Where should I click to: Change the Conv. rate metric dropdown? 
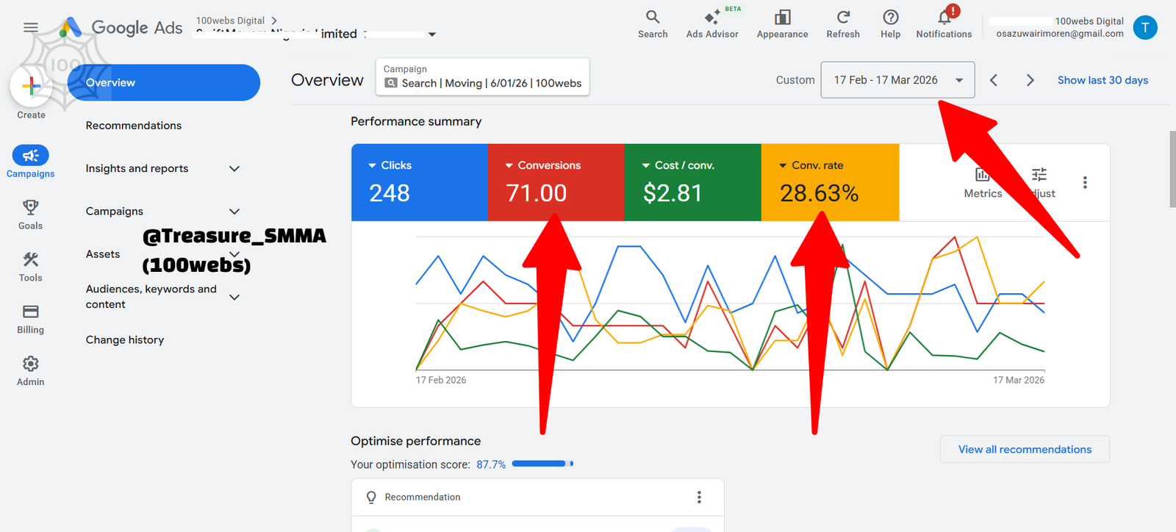tap(811, 166)
